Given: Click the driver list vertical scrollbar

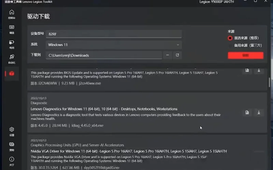Looking at the screenshot, I should (x=269, y=82).
